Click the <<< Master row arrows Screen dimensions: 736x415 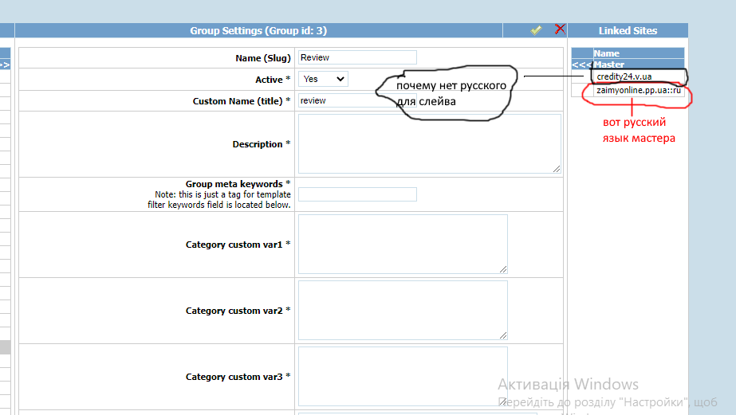582,65
